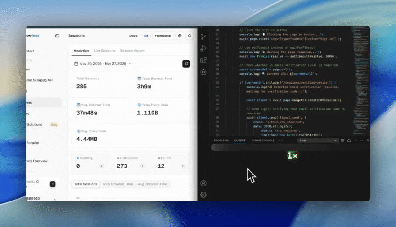Screen dimensions: 396x227
Task: Show more panel tabs via ellipsis after DEBUG CONSOLE
Action: (x=281, y=140)
